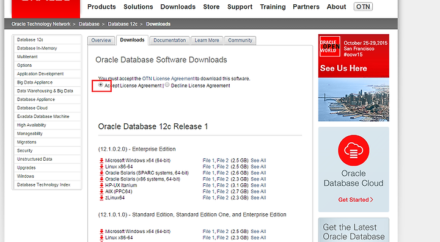Open the Solutions menu
440x242 pixels.
click(138, 7)
